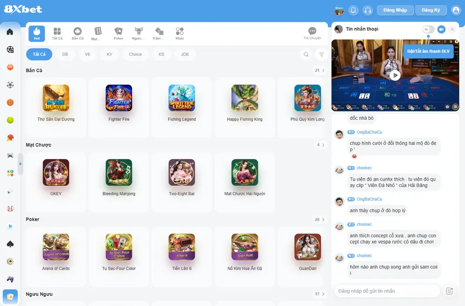The height and width of the screenshot is (306, 465).
Task: Open the message template icon beside chat input
Action: [450, 291]
